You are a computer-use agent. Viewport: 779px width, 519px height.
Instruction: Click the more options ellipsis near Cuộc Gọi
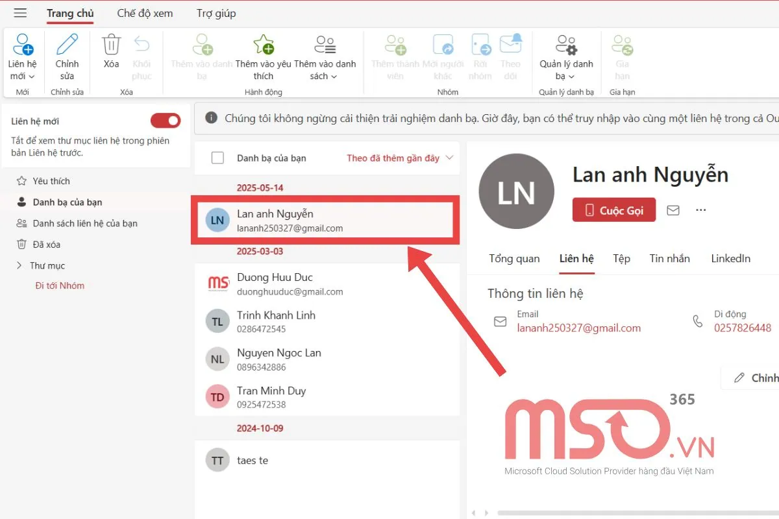click(700, 210)
